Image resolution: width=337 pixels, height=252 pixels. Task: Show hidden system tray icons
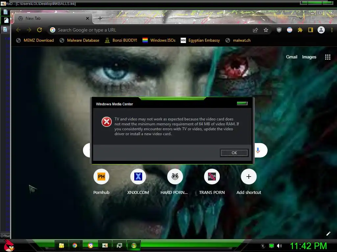click(x=263, y=246)
